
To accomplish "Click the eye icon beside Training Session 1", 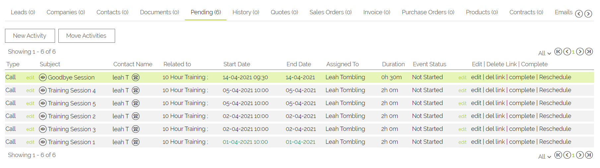I will (43, 142).
